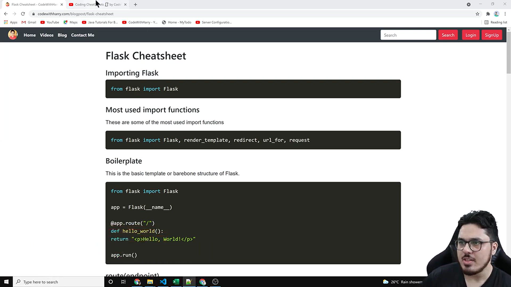The image size is (511, 287).
Task: Go to Home in site navbar
Action: [30, 35]
